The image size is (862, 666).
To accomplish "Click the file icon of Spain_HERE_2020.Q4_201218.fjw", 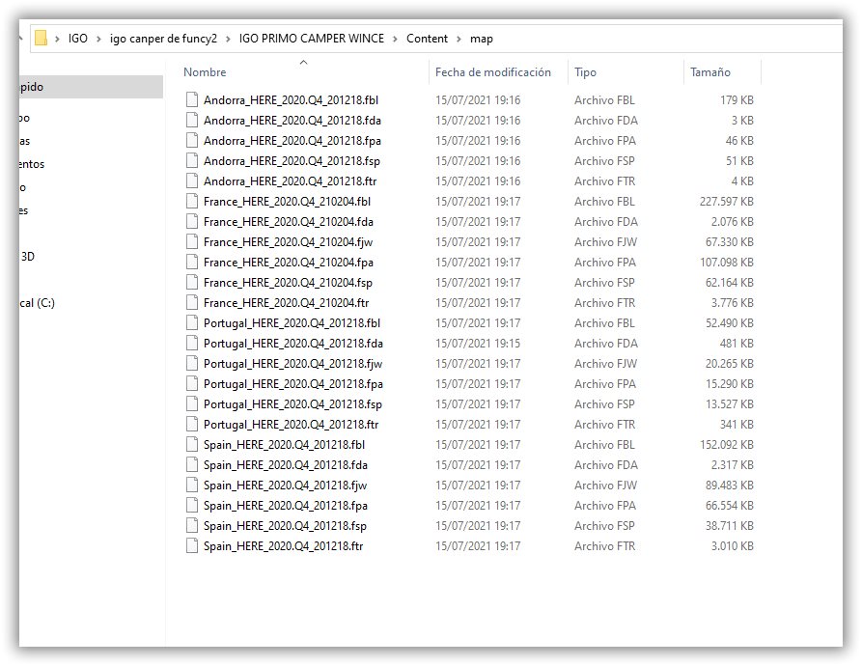I will click(x=192, y=486).
